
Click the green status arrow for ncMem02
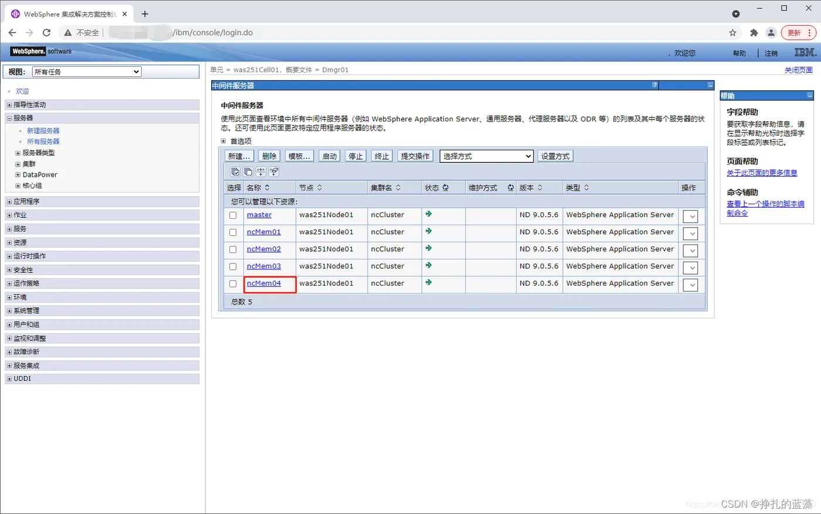click(429, 248)
